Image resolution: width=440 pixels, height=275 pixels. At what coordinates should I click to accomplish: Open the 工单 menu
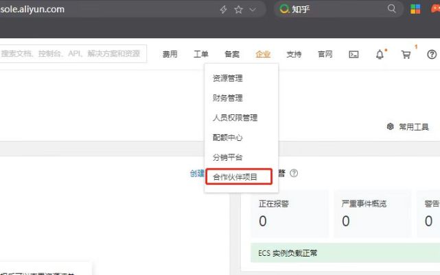click(201, 54)
